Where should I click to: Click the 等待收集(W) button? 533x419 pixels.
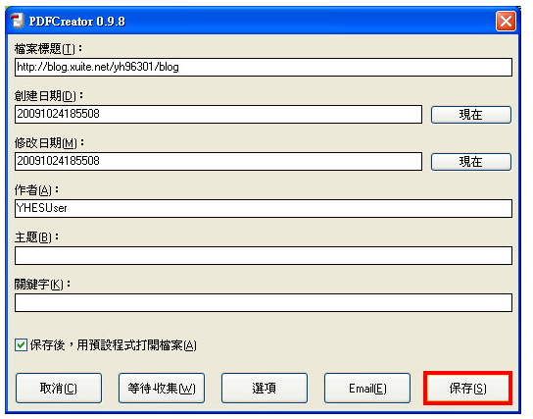(x=162, y=388)
